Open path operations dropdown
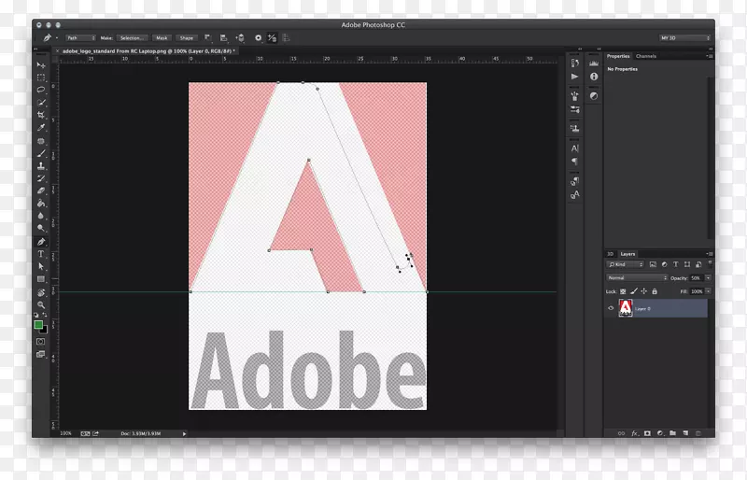The width and height of the screenshot is (747, 480). pos(207,37)
